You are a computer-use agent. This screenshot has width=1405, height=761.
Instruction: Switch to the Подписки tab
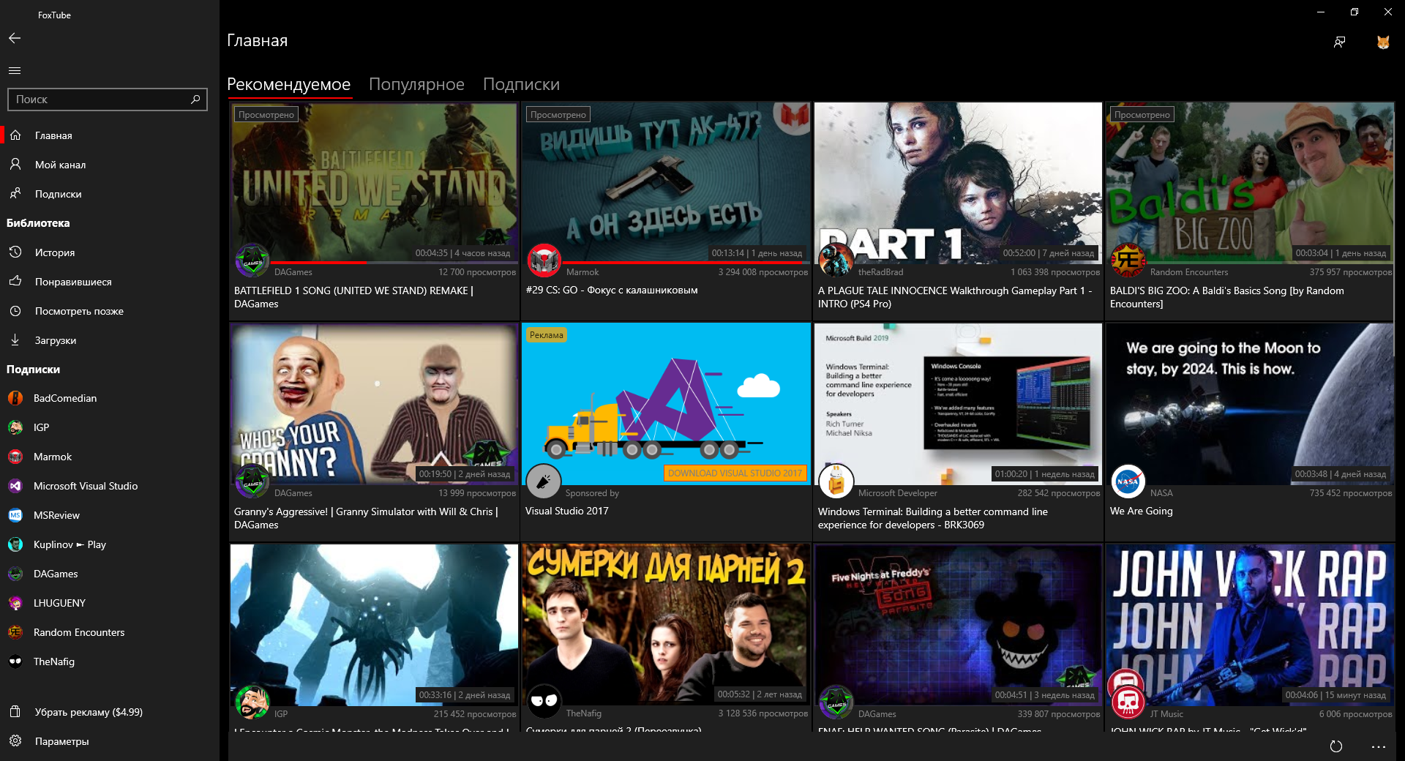(x=521, y=85)
